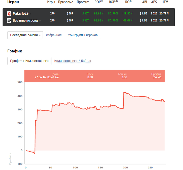
Task: Click the red chart tooltip header bar
Action: [95, 76]
